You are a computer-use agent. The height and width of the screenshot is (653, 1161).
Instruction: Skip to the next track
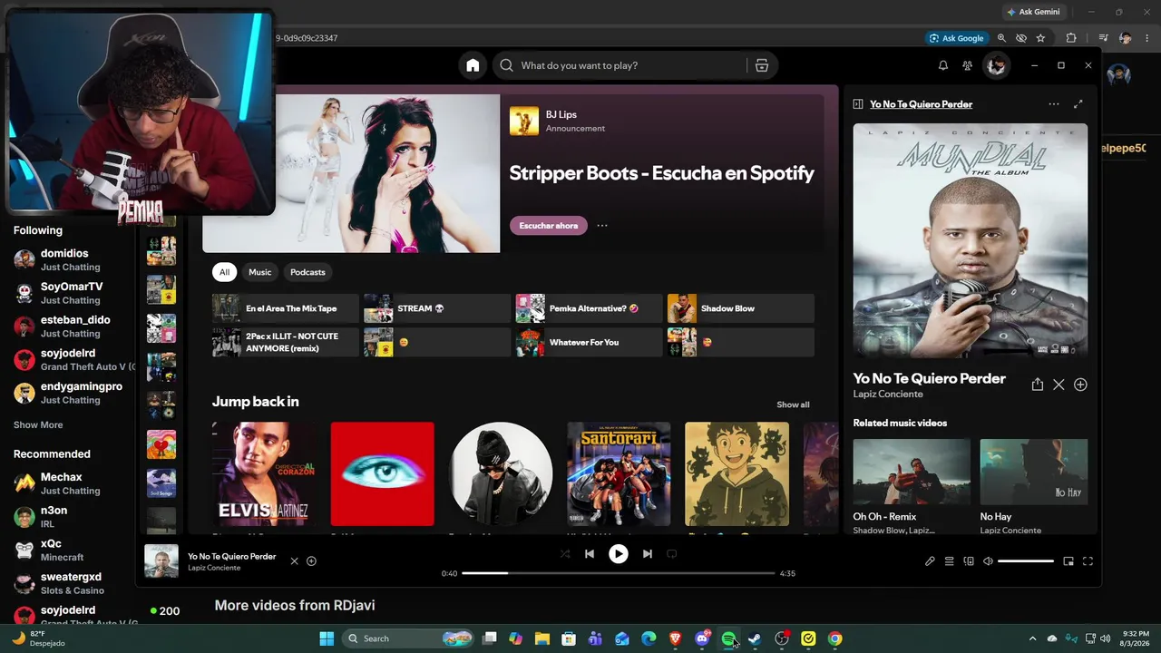click(x=648, y=554)
